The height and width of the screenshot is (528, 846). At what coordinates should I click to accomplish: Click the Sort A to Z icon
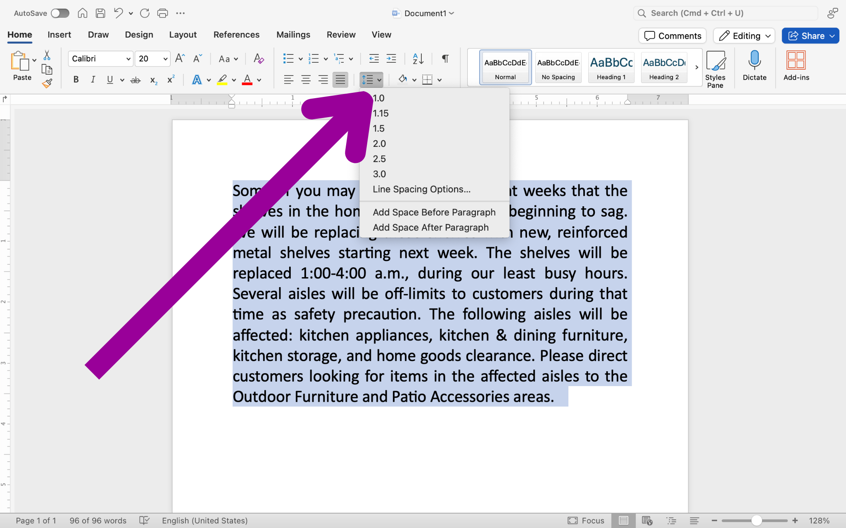click(x=418, y=59)
